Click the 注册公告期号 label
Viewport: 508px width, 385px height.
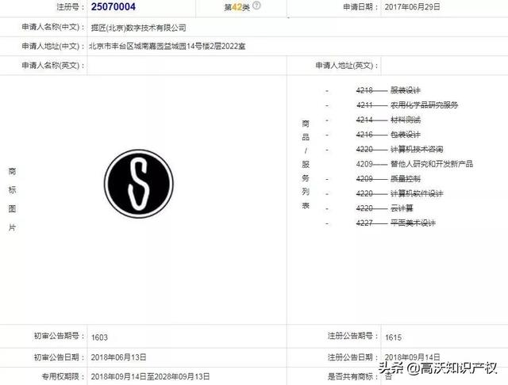click(352, 336)
